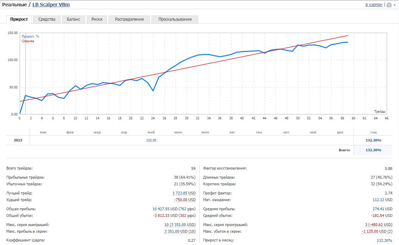Expand the gear dropdown arrow
The width and height of the screenshot is (399, 245).
pyautogui.click(x=395, y=5)
